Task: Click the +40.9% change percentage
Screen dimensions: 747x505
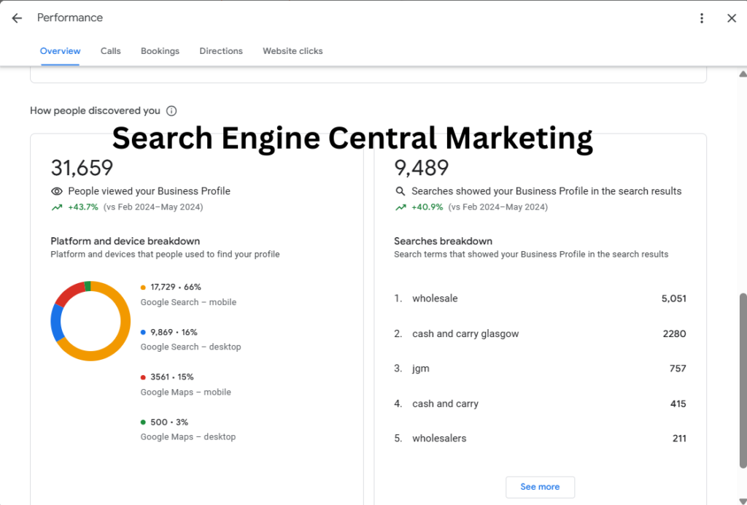Action: [x=427, y=207]
